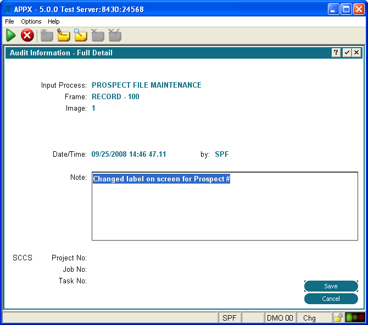The image size is (368, 325).
Task: Click the grayed delete-record X folder icon
Action: 98,36
